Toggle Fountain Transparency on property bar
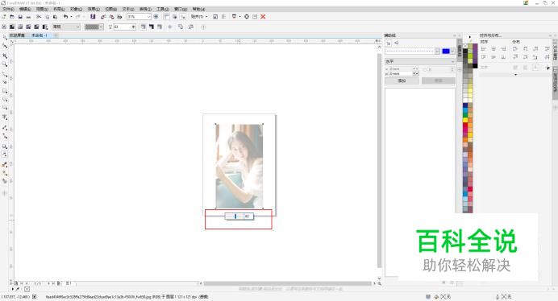The image size is (558, 301). [x=20, y=27]
